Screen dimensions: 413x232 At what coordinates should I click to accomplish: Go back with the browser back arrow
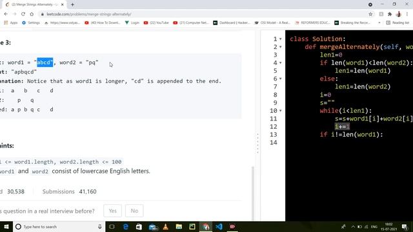click(x=6, y=14)
